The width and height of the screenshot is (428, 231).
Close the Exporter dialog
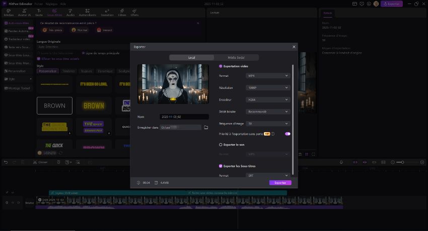tap(294, 47)
